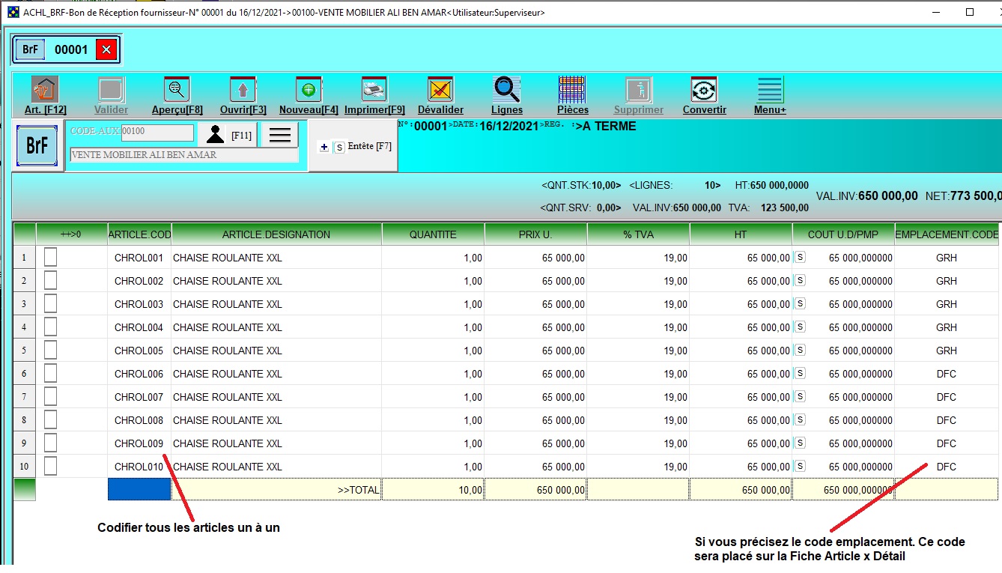1002x573 pixels.
Task: Tick checkbox on row CHROL007
Action: [50, 396]
